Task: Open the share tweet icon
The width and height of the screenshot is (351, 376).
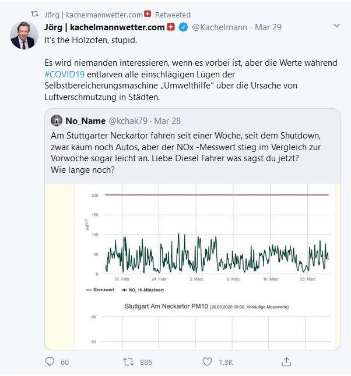Action: click(x=286, y=362)
